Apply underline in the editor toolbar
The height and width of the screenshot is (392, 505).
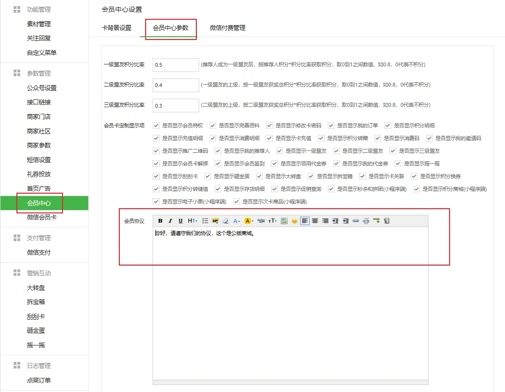(x=180, y=221)
